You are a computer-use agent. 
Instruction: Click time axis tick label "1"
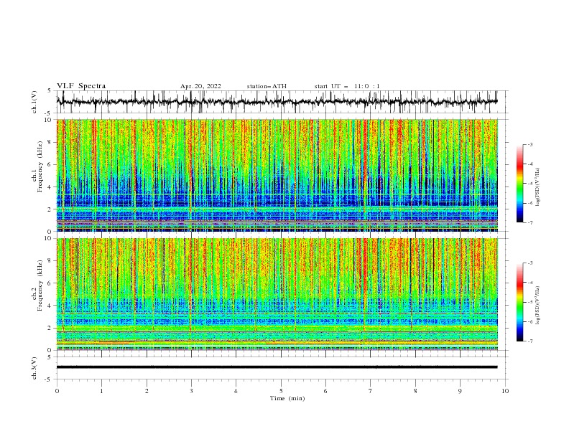(101, 391)
